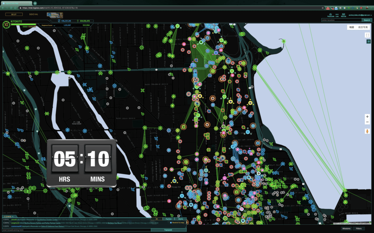Click the Search button

367,20
